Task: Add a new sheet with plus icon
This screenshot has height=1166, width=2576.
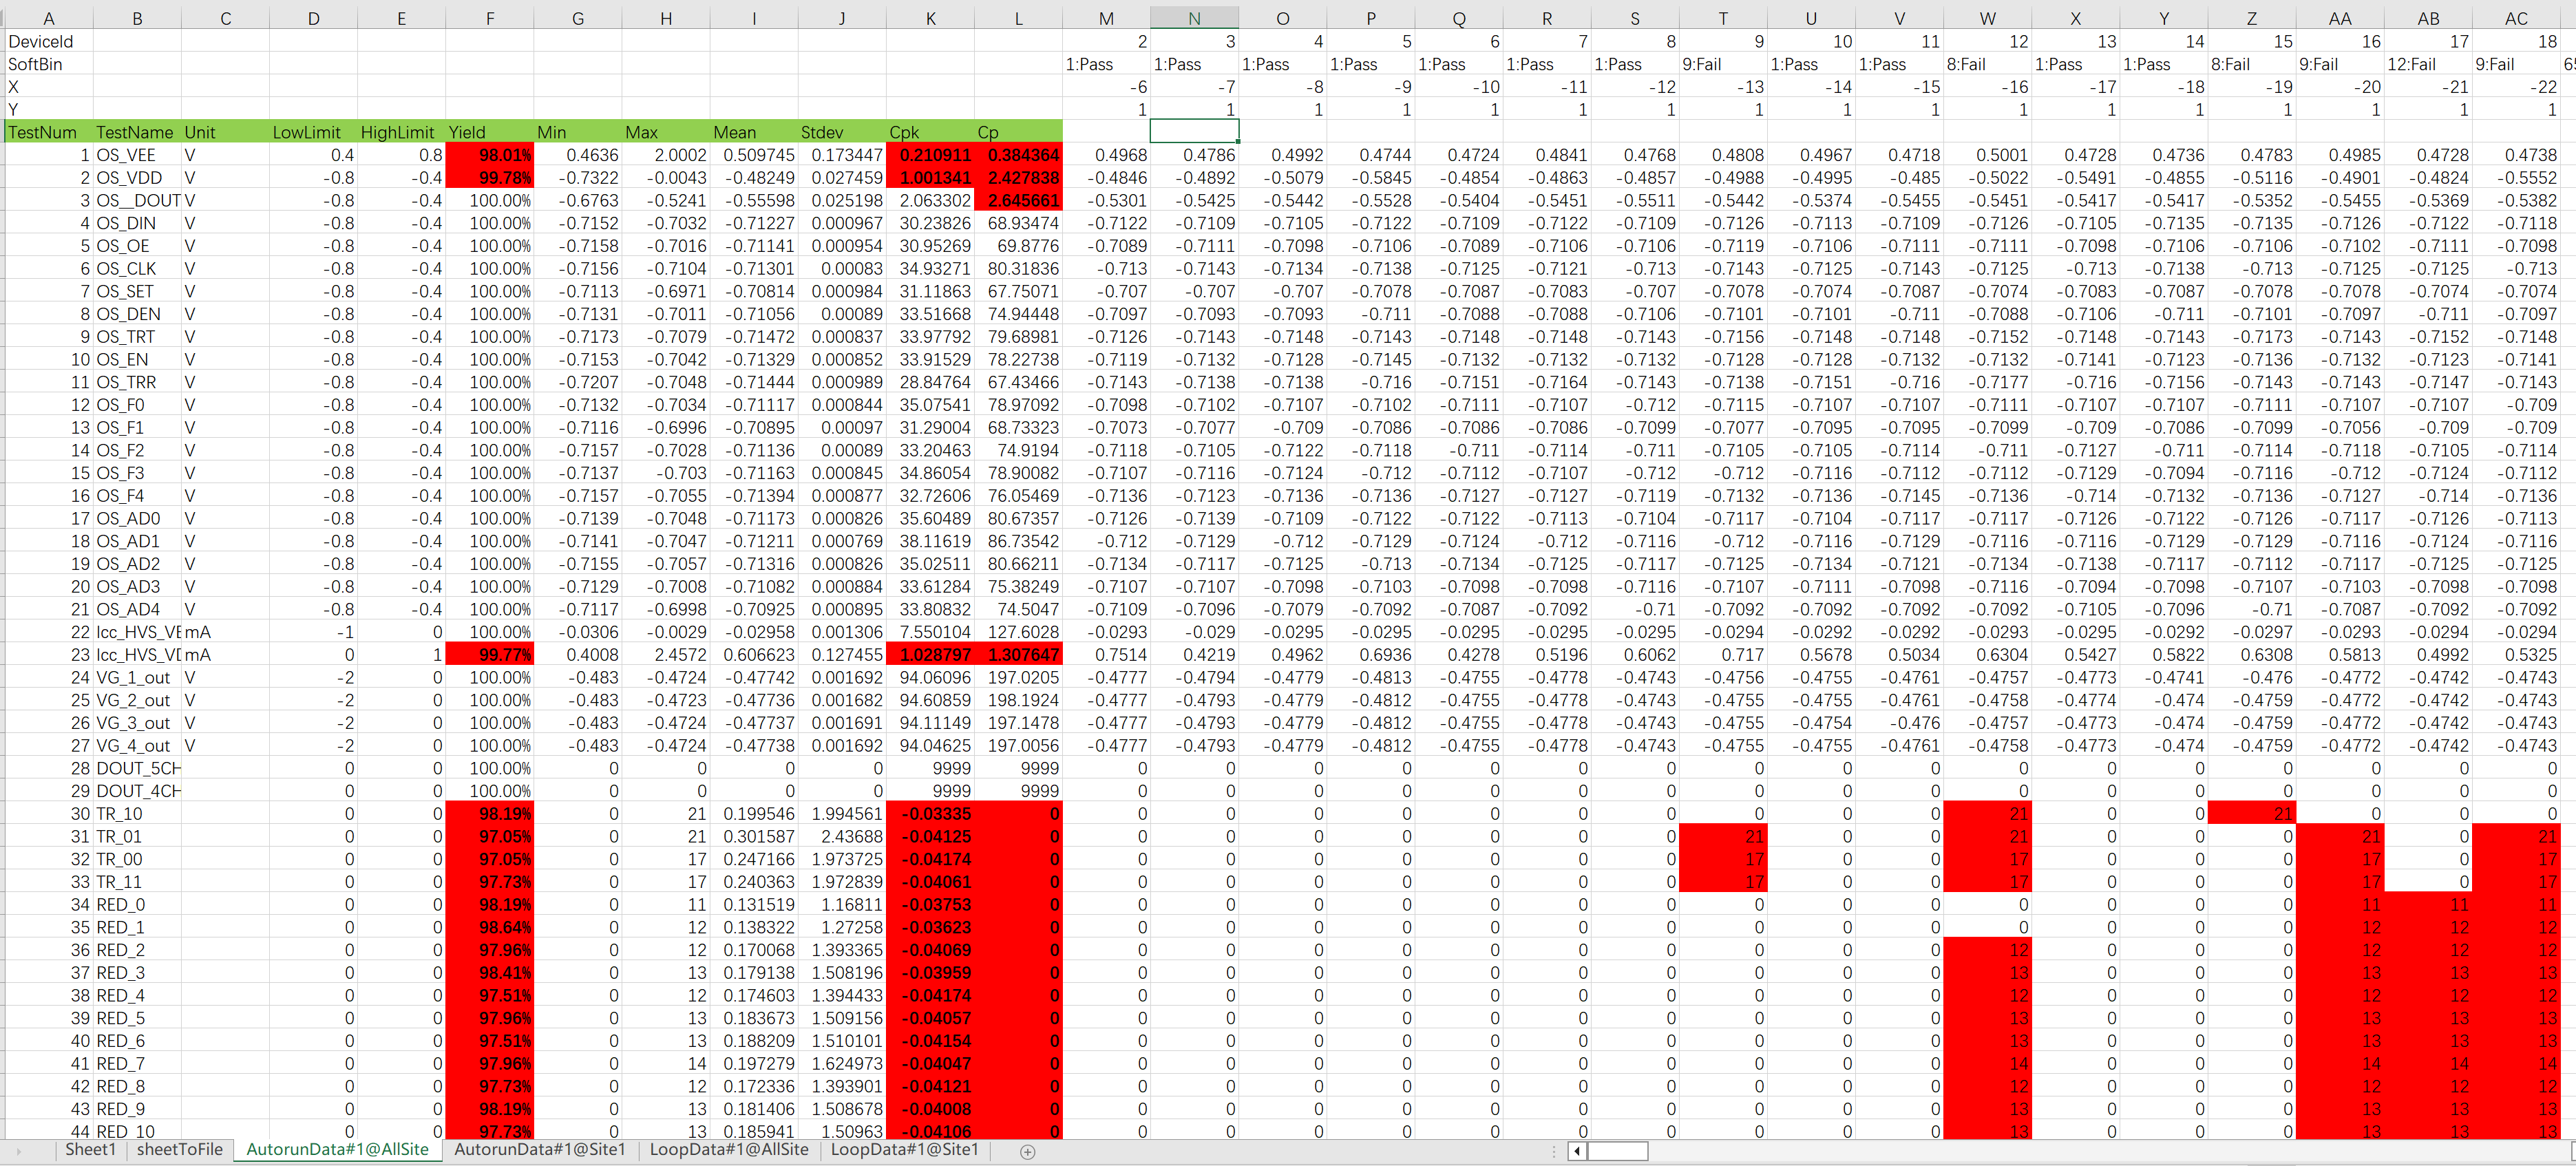Action: (x=1027, y=1151)
